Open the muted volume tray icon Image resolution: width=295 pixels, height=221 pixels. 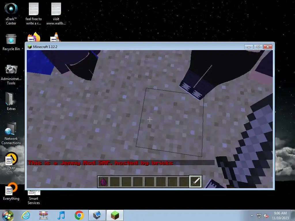tap(266, 216)
